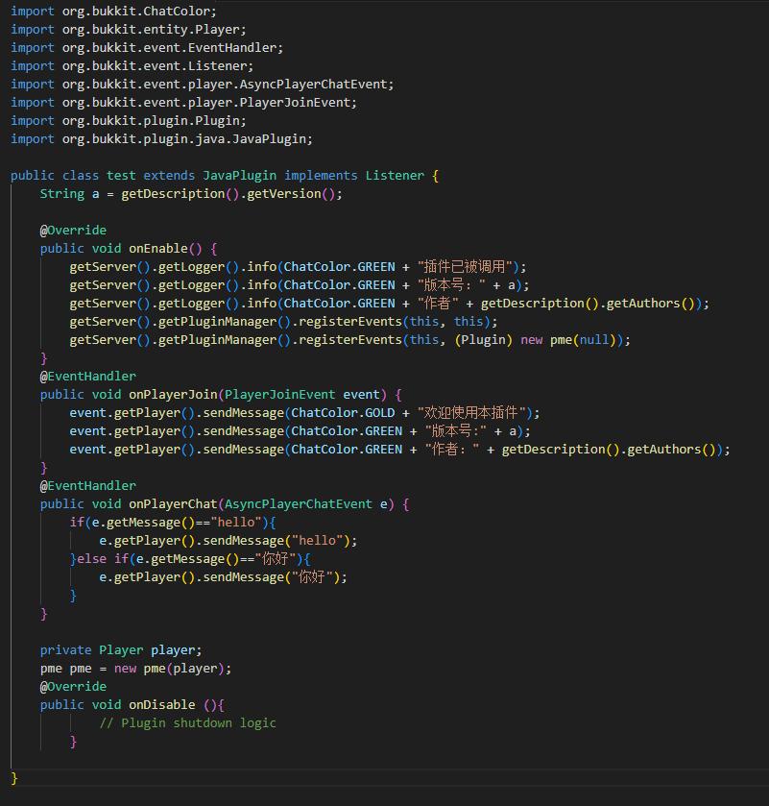Click the new pme(null) expression
769x806 pixels.
point(574,340)
